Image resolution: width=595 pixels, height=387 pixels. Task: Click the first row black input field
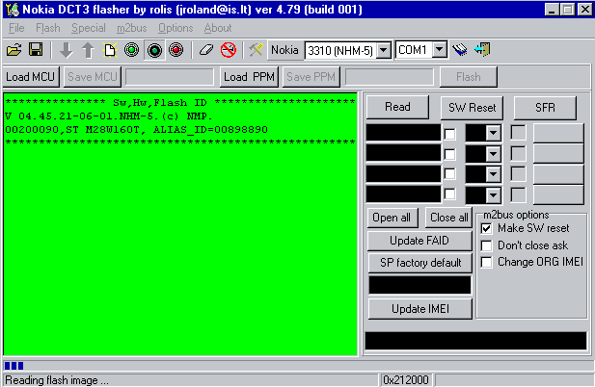[403, 133]
